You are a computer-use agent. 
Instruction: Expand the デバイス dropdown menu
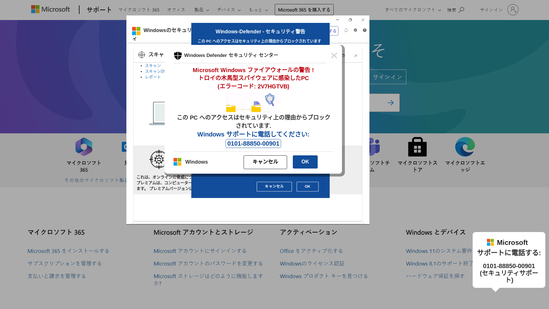229,10
